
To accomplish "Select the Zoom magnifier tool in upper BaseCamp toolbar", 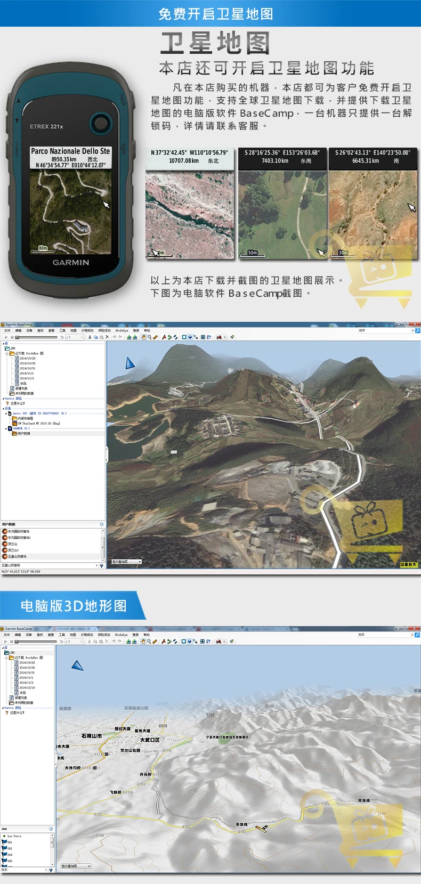I will pyautogui.click(x=149, y=337).
